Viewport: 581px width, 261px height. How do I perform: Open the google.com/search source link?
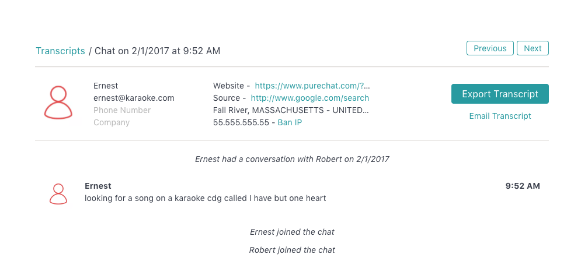tap(309, 98)
